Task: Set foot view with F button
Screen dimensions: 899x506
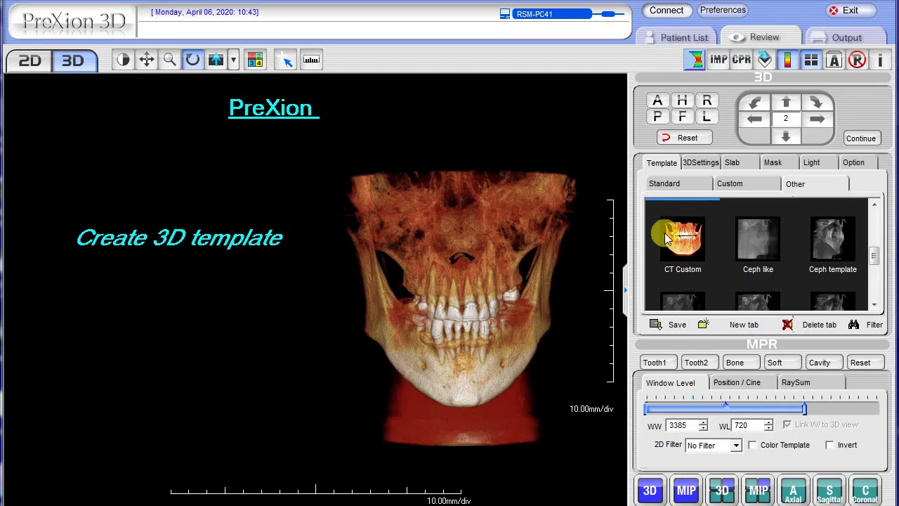Action: click(x=682, y=117)
